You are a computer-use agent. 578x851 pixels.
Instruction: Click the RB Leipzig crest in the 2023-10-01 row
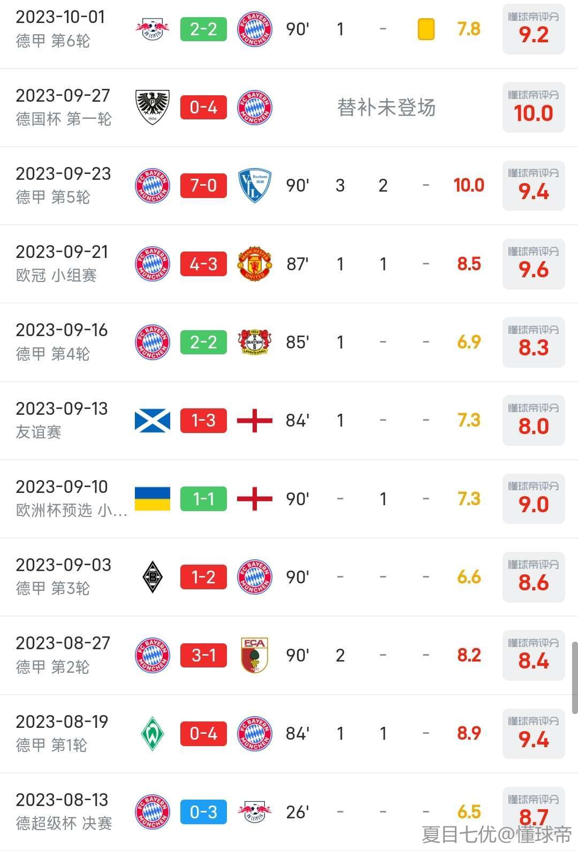(x=153, y=29)
